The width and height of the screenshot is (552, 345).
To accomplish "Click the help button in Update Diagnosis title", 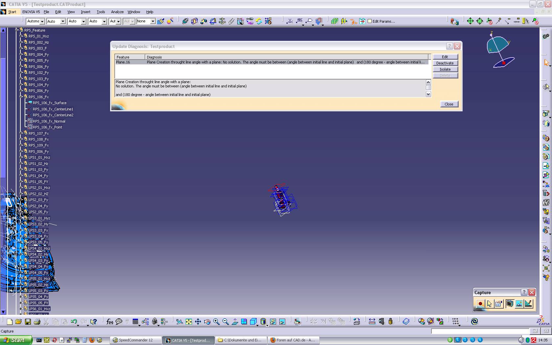I will 449,46.
